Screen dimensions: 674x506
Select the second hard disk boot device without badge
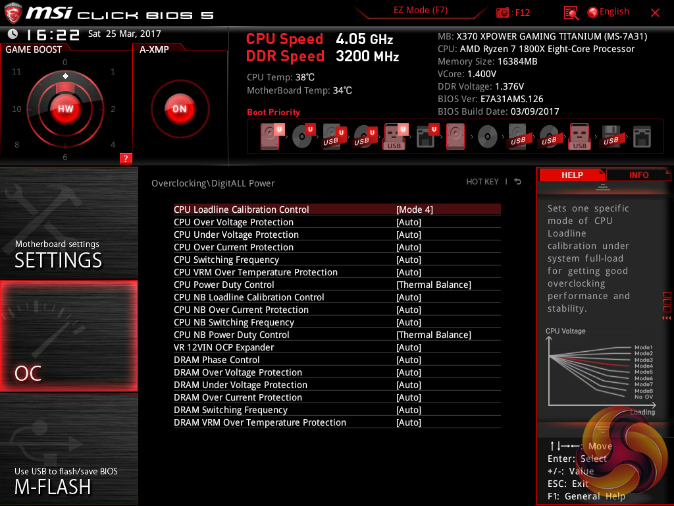[x=455, y=136]
